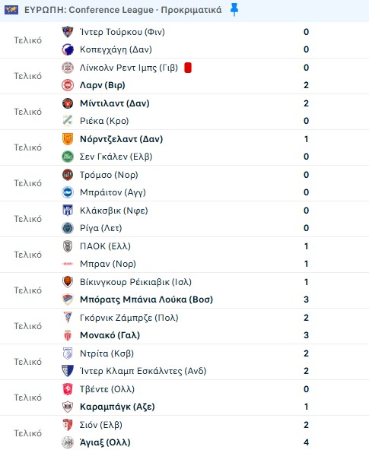Click the Τβέντε red crest
The image size is (369, 450).
point(68,389)
